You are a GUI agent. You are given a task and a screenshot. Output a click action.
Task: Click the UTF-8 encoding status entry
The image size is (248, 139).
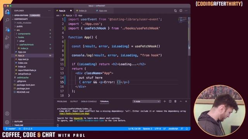pos(158,129)
